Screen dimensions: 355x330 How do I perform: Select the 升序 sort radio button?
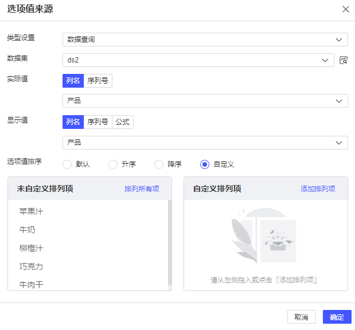tap(113, 164)
